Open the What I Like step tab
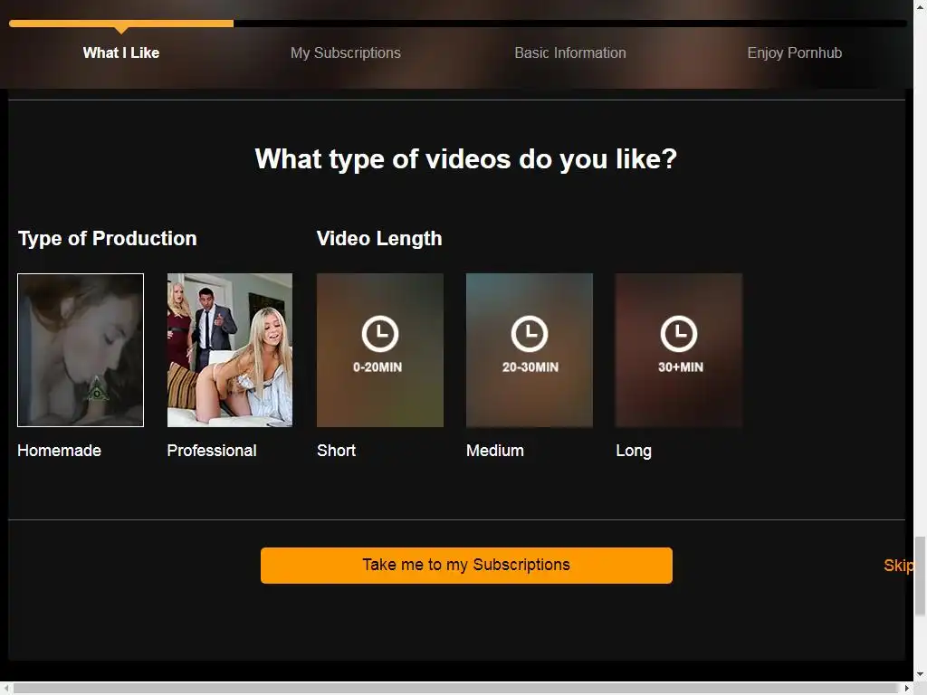 tap(121, 52)
